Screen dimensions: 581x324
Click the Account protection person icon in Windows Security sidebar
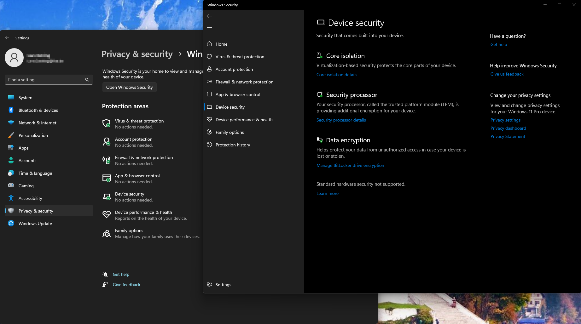click(x=209, y=69)
